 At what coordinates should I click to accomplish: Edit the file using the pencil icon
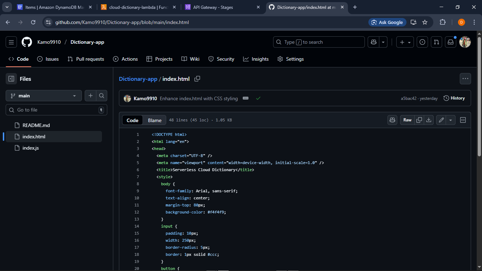[x=441, y=120]
